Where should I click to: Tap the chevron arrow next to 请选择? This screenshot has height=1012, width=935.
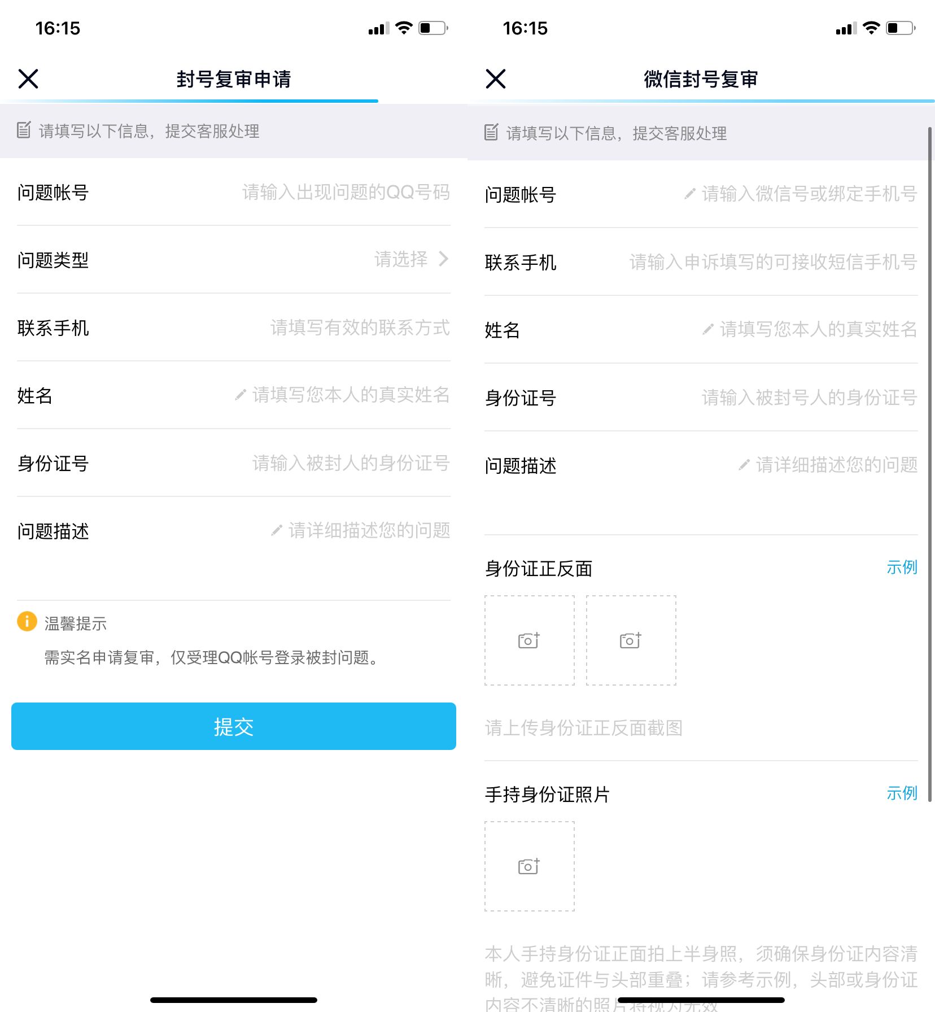click(x=444, y=259)
